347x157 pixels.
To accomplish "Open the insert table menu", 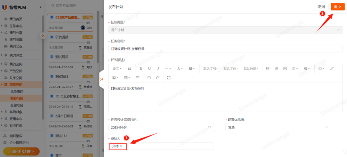I will click(127, 77).
